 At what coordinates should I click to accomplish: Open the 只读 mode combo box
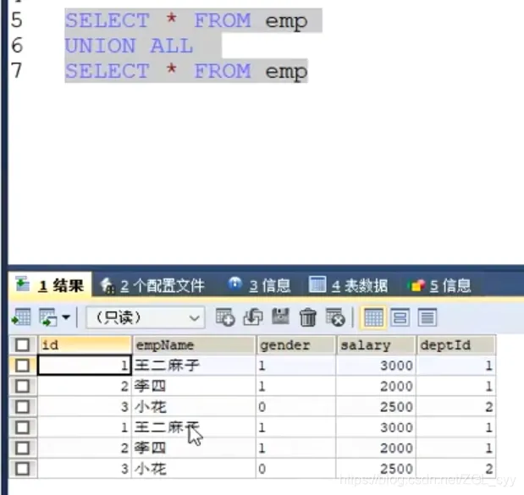coord(146,317)
